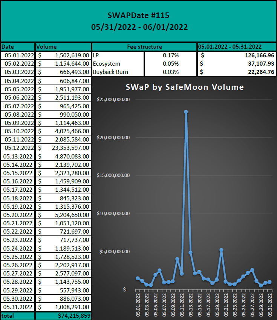Select the date cell 05.14.2022

pos(18,165)
